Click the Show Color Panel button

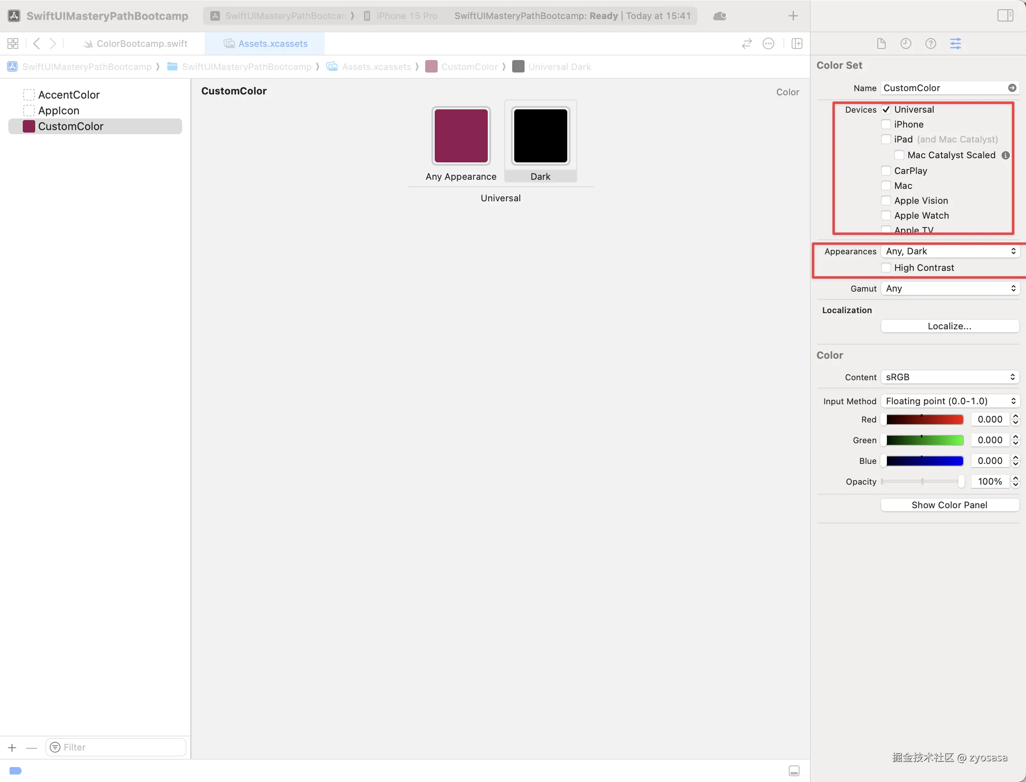tap(949, 505)
